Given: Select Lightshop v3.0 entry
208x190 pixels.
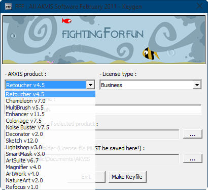Looking at the screenshot, I should 50,147.
